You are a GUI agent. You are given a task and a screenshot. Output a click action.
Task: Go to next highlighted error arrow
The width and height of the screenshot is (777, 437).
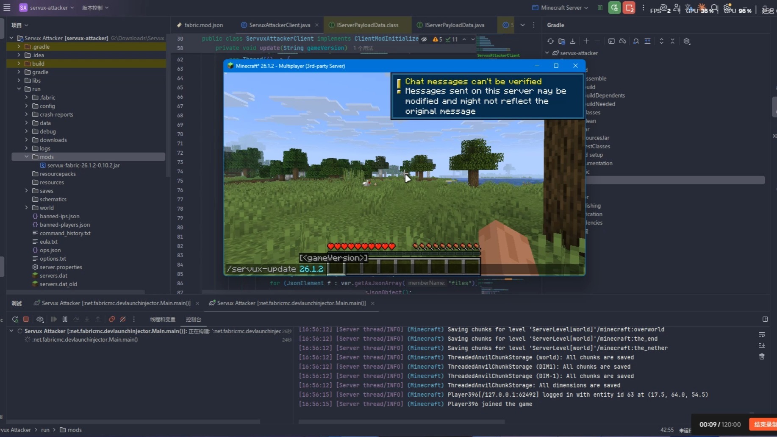coord(473,39)
